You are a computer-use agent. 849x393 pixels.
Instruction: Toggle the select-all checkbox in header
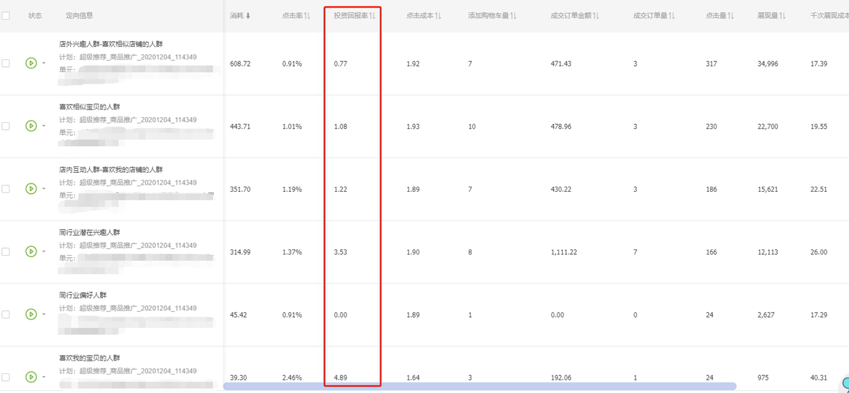coord(6,16)
